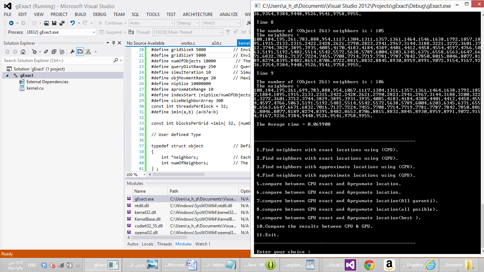Click the Save single-disk toolbar icon
Screen dimensions: 484x272
tap(54, 23)
